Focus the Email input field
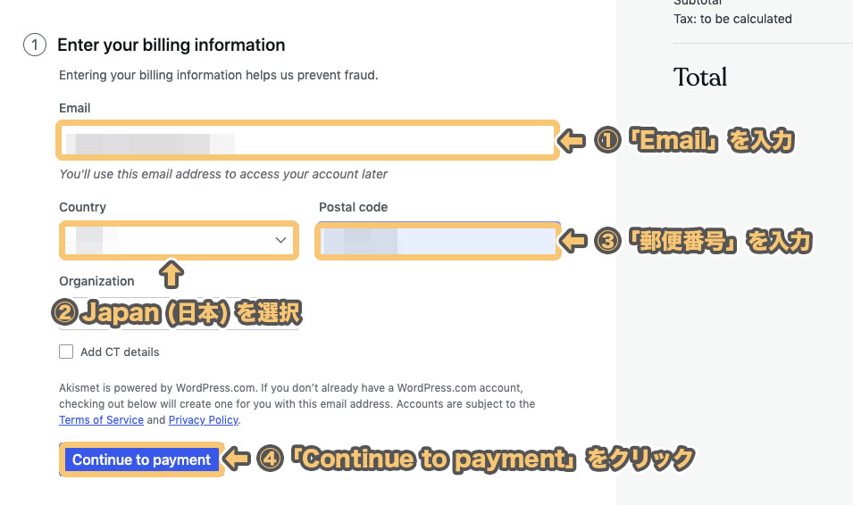853x505 pixels. pos(308,141)
